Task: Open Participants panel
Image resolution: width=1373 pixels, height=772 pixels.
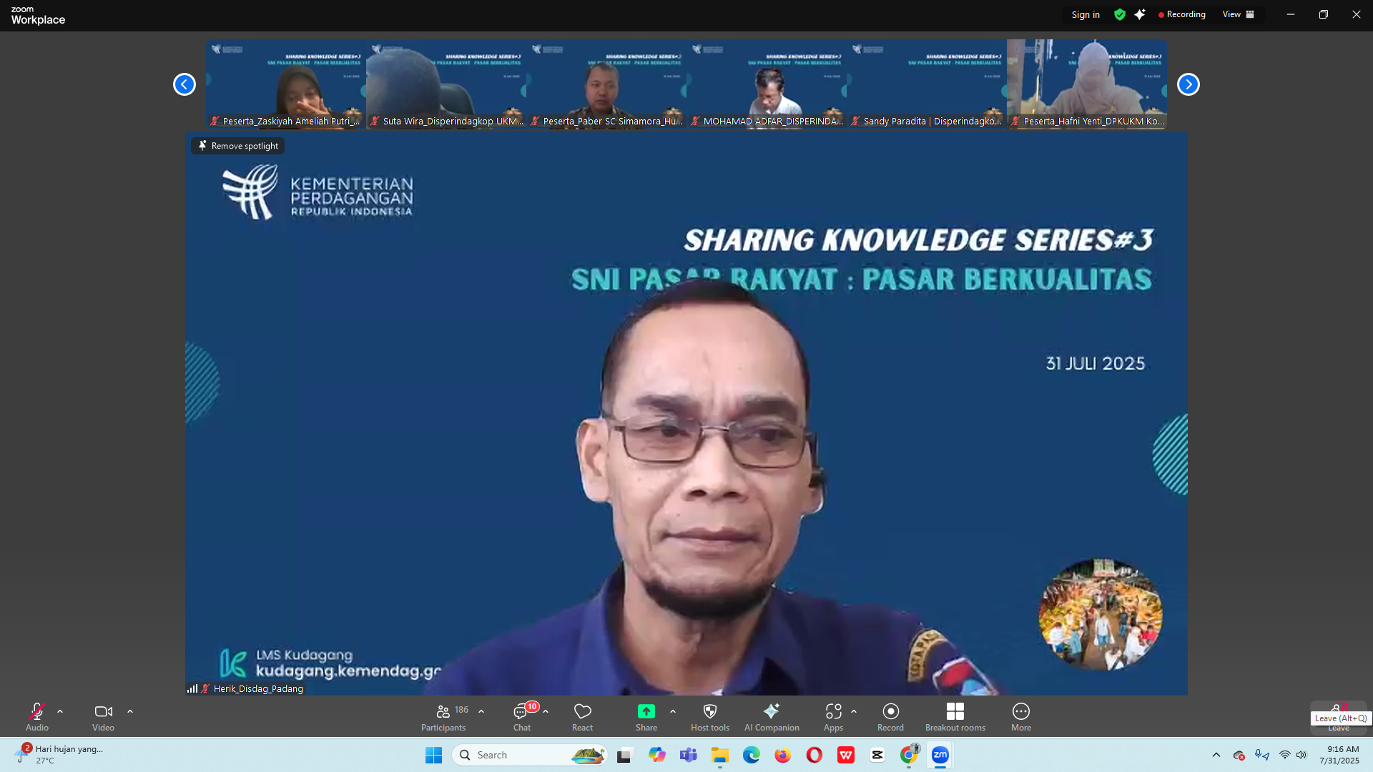Action: 443,717
